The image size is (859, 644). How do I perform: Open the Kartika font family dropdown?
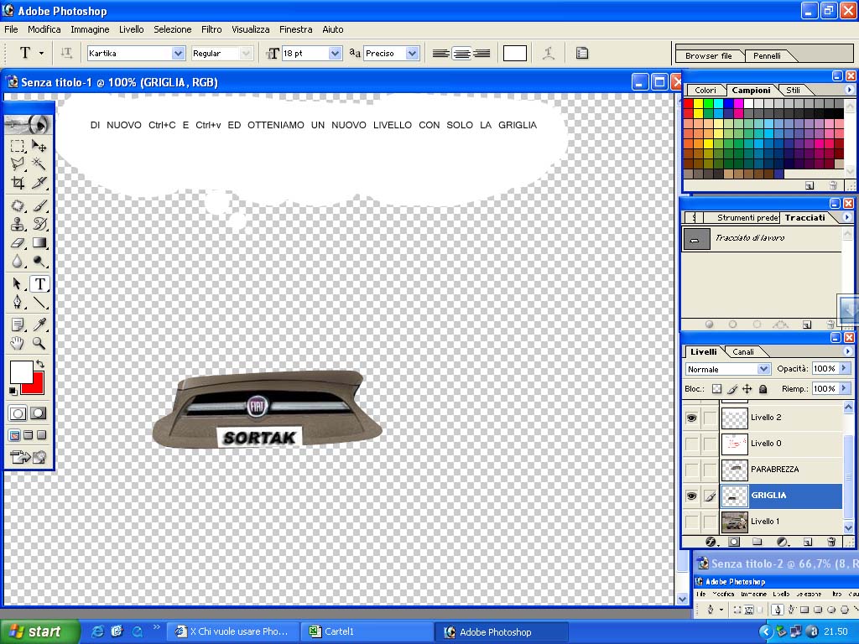coord(178,53)
